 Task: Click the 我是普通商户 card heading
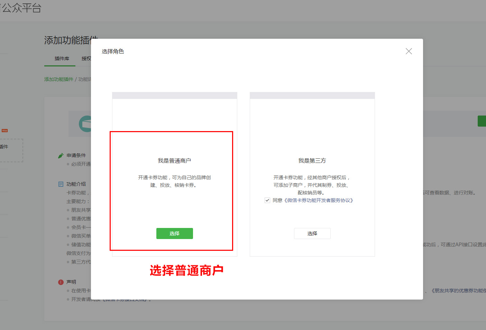tap(174, 161)
